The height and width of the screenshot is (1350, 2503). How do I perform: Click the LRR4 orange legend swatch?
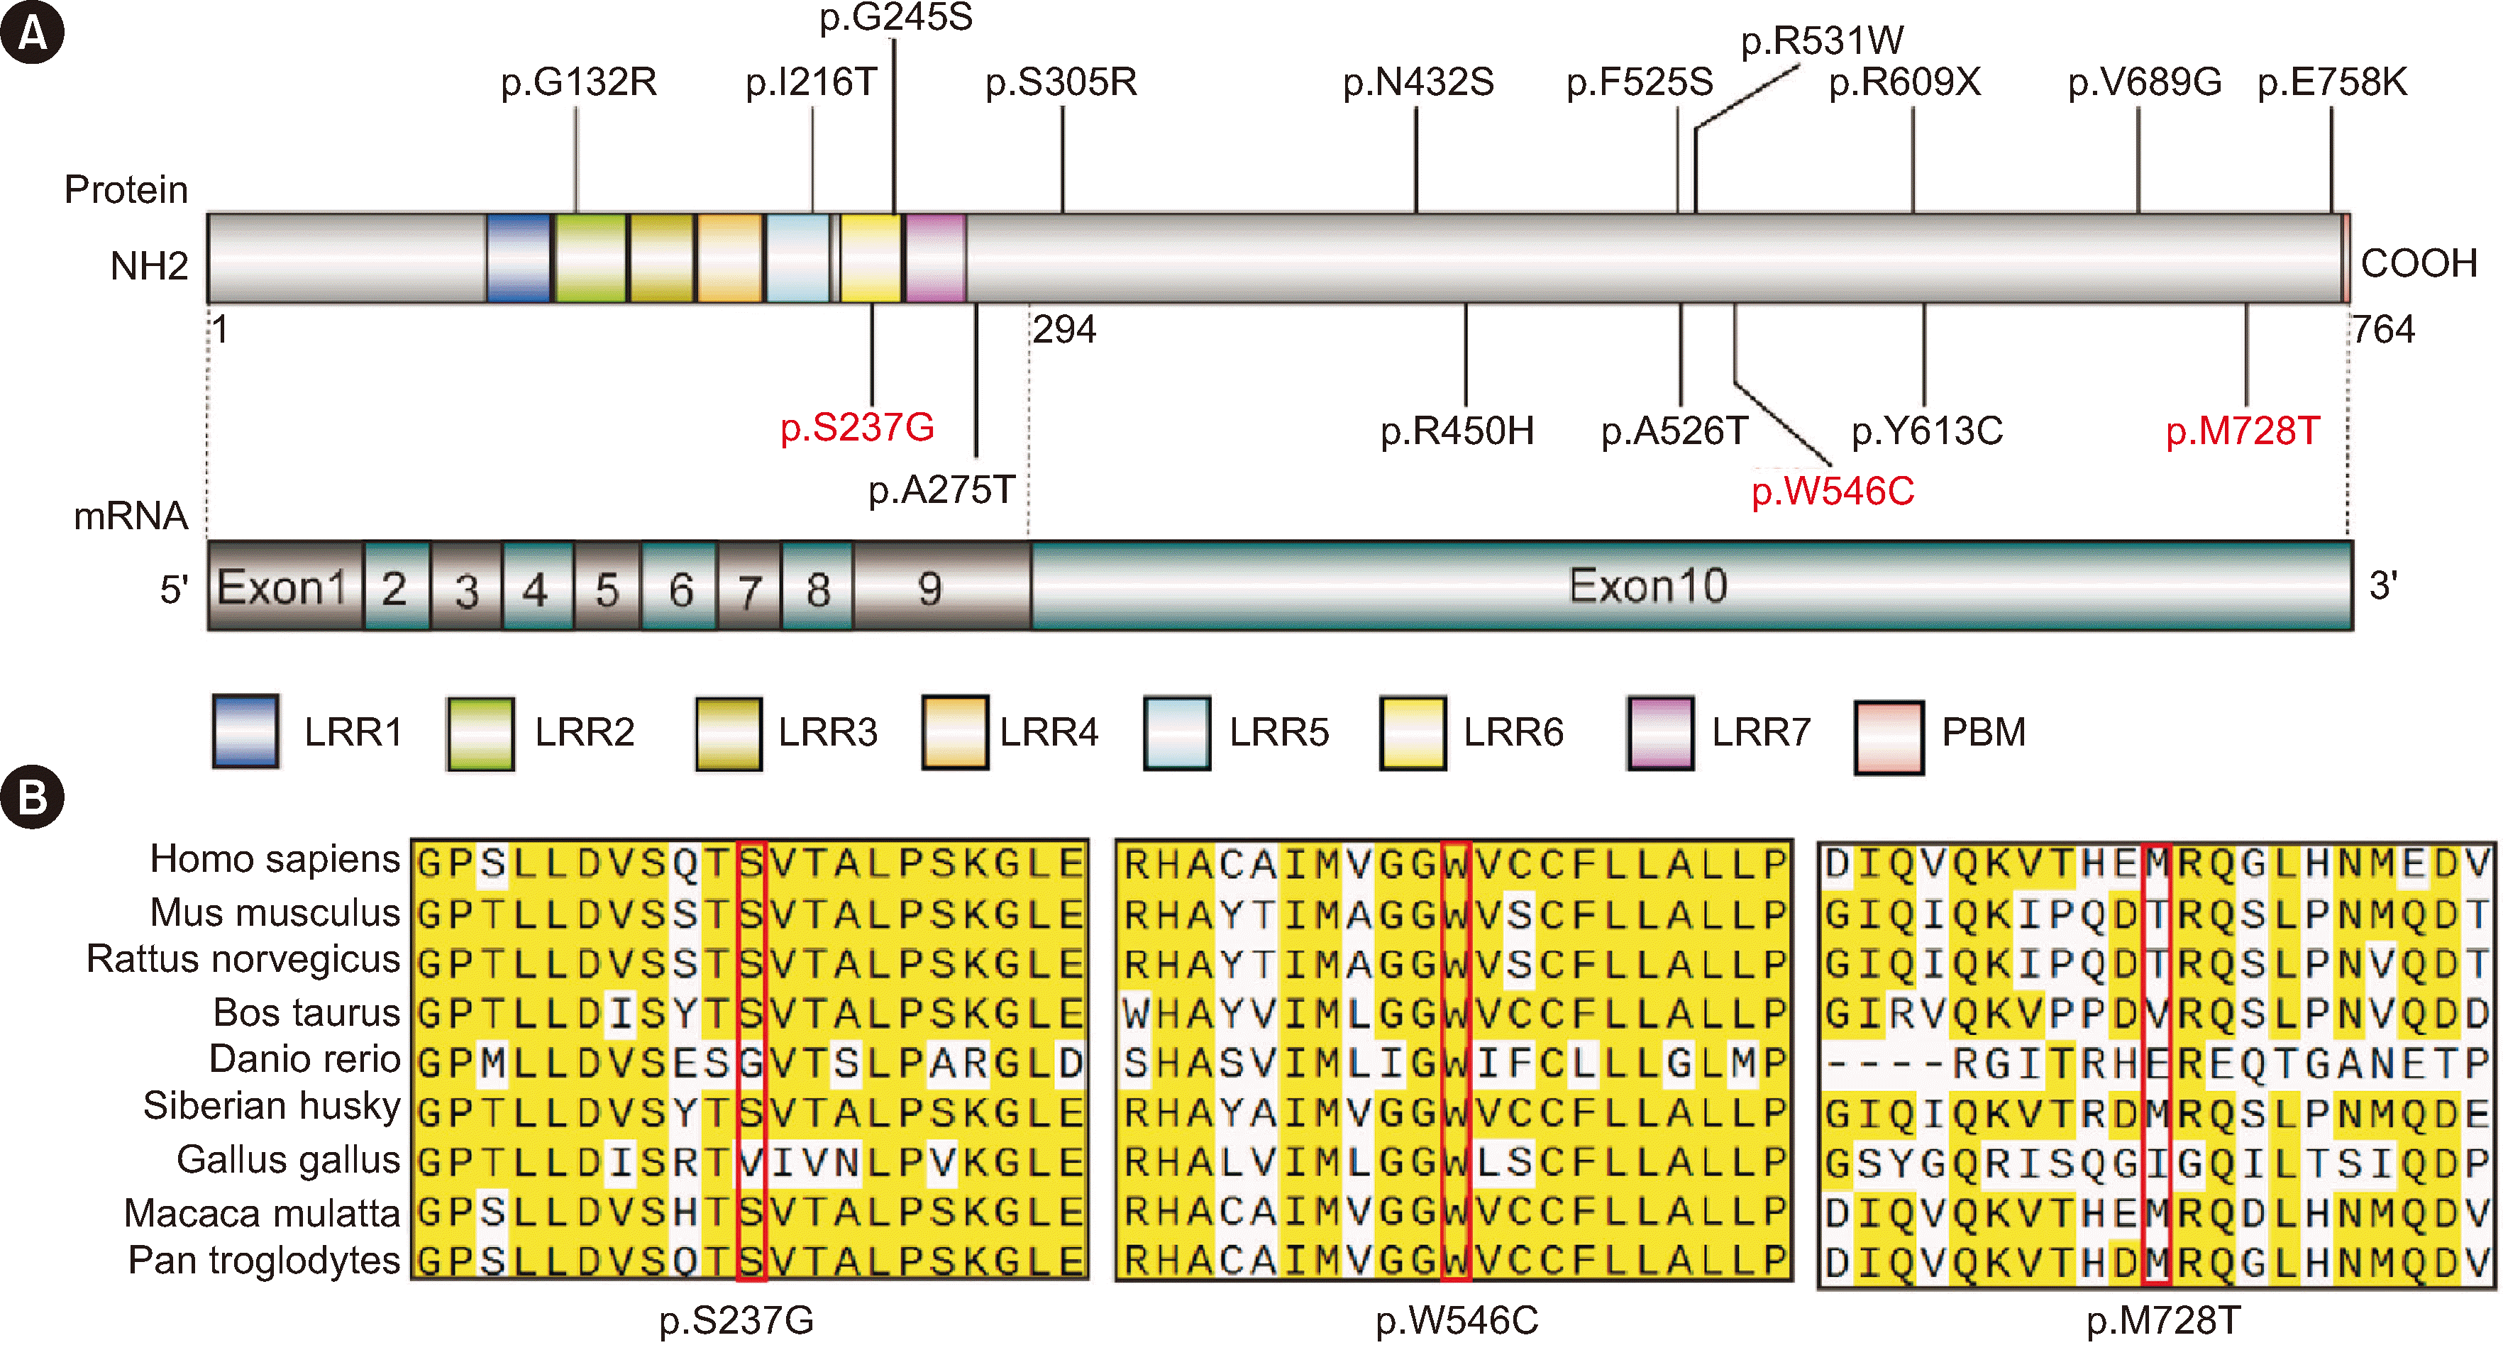click(x=955, y=733)
